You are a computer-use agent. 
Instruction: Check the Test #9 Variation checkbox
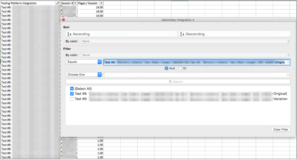click(x=72, y=99)
